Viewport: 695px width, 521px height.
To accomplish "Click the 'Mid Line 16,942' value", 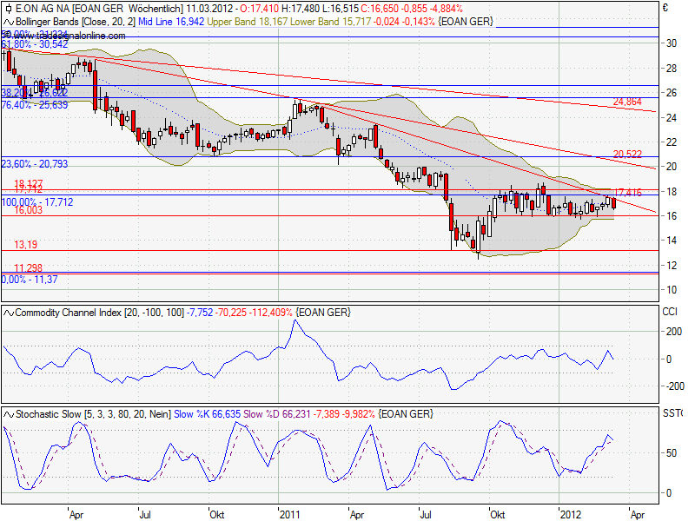I will point(171,22).
